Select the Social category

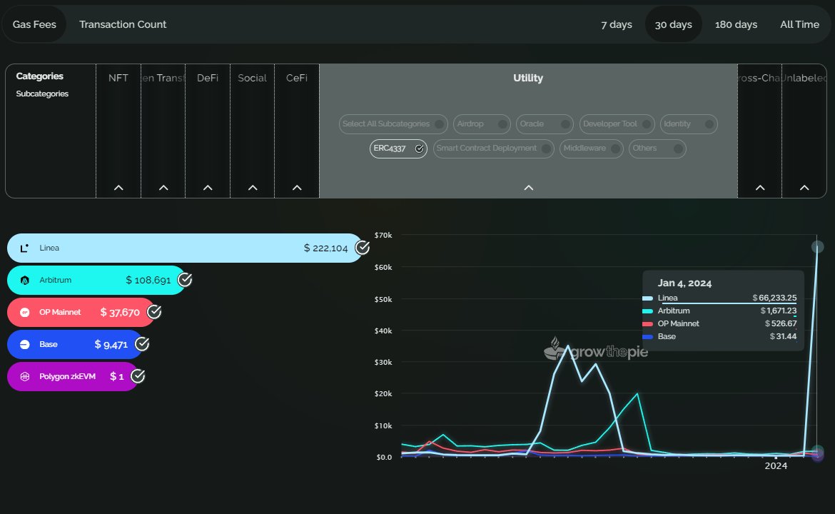tap(252, 78)
